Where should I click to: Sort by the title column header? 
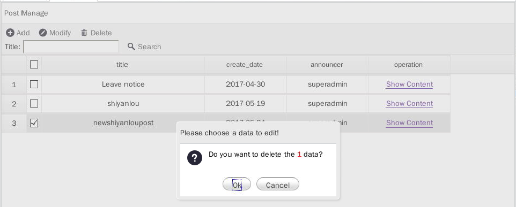point(123,65)
